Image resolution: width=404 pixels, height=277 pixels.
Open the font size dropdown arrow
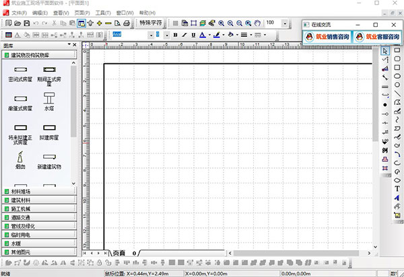pyautogui.click(x=167, y=35)
